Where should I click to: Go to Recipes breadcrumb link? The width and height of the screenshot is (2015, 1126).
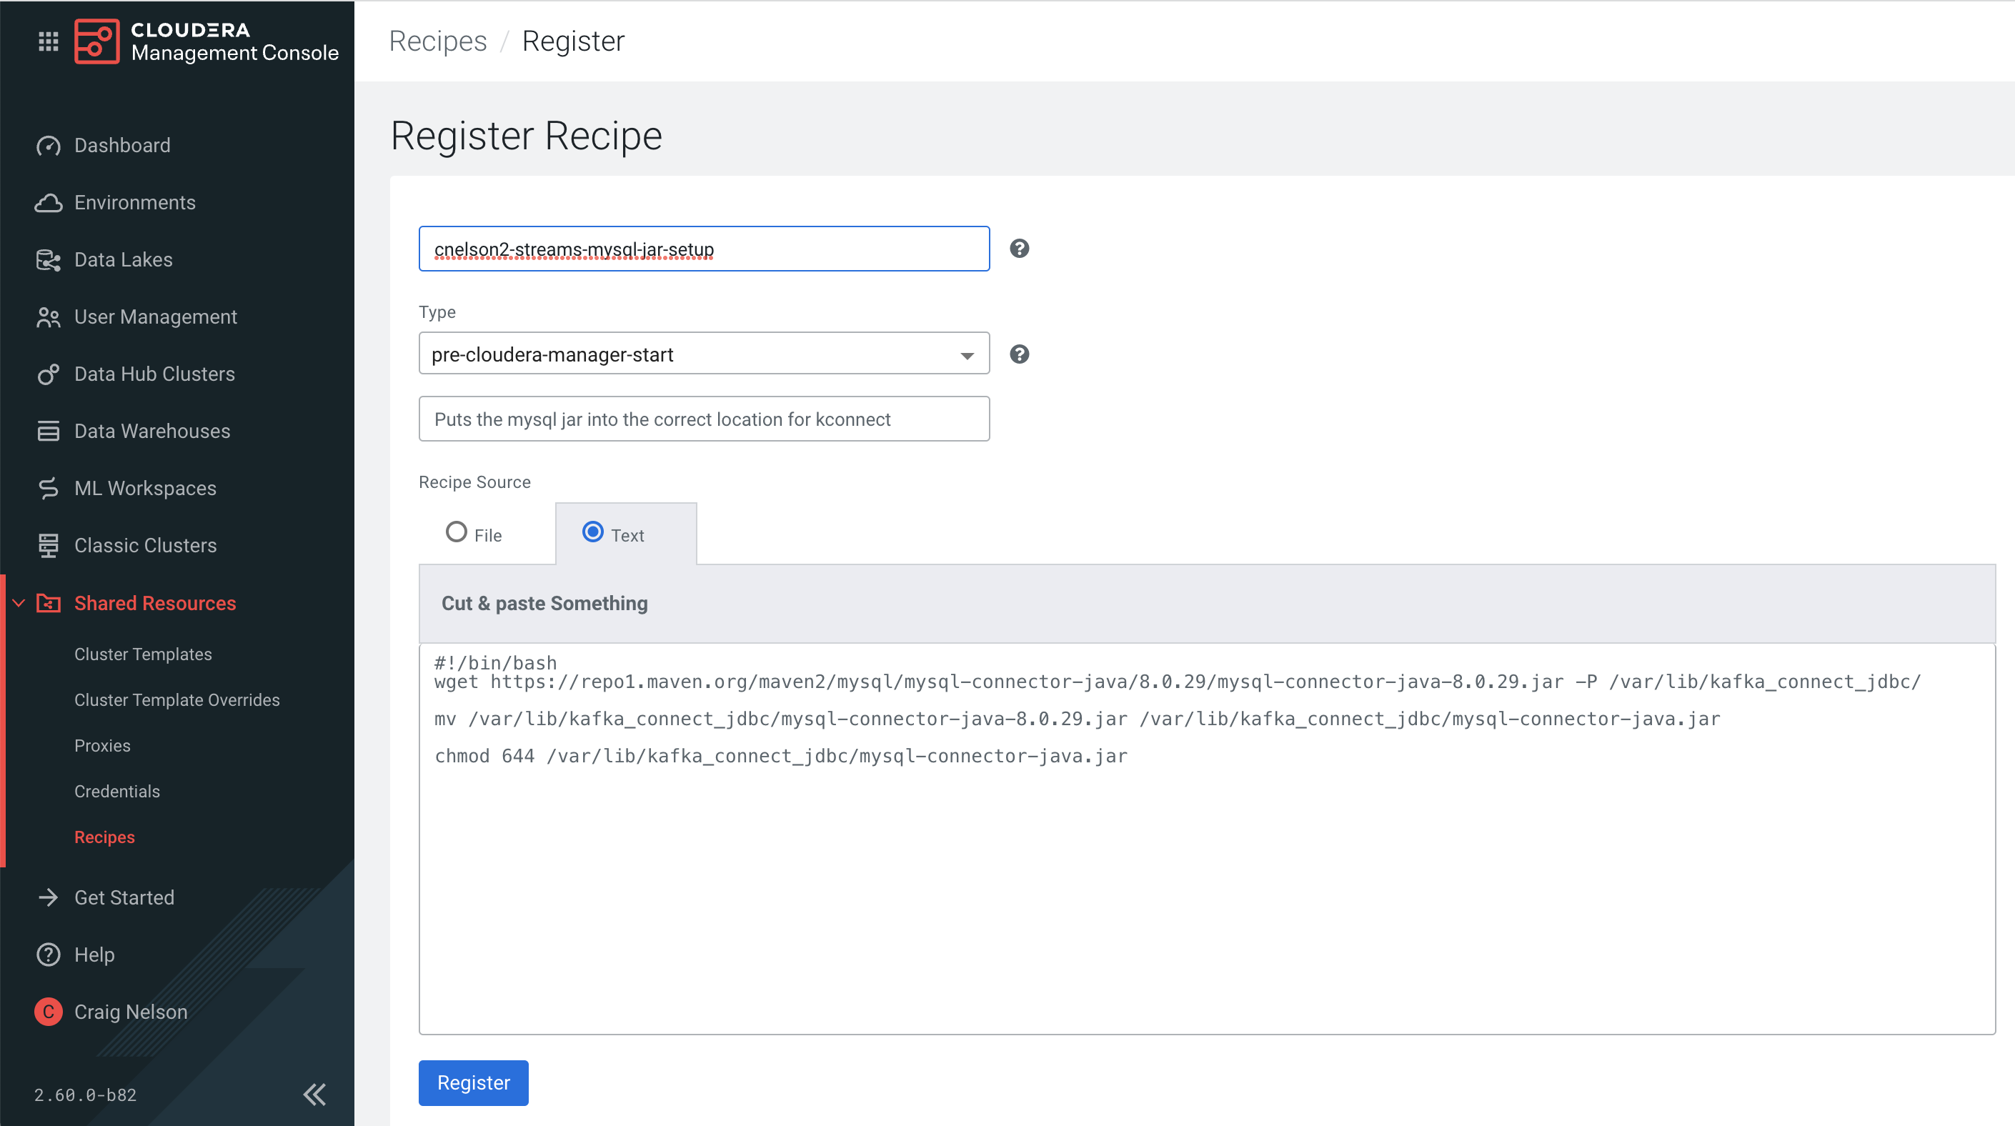(x=438, y=41)
